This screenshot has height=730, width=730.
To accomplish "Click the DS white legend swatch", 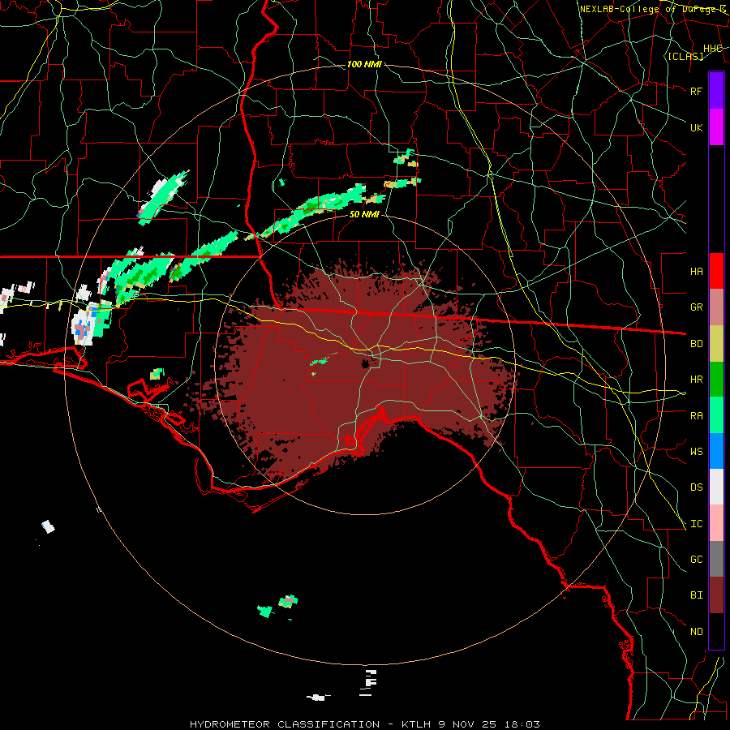I will tap(716, 487).
